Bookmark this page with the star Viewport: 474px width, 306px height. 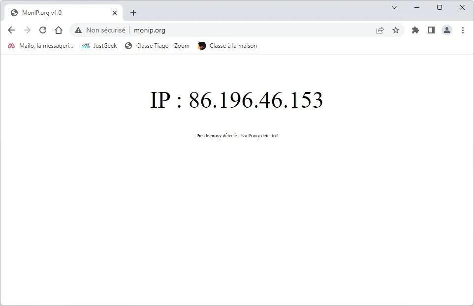tap(396, 30)
